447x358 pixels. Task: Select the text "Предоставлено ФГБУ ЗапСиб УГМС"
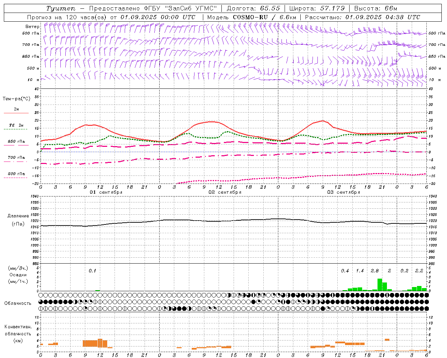(153, 8)
